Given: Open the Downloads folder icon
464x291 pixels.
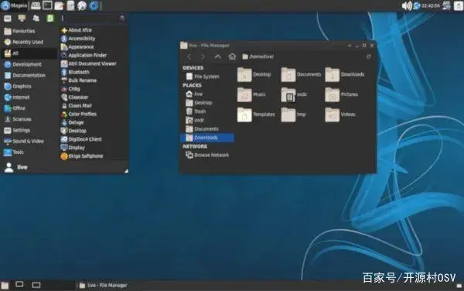Looking at the screenshot, I should click(333, 74).
